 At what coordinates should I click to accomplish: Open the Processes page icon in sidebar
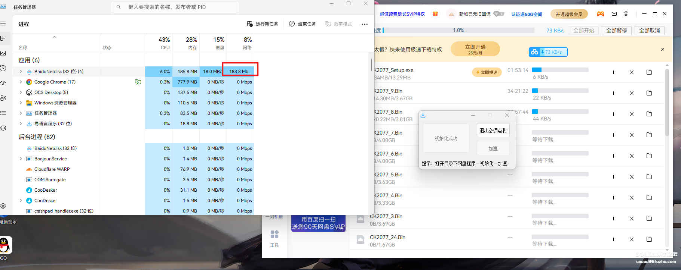pos(3,38)
